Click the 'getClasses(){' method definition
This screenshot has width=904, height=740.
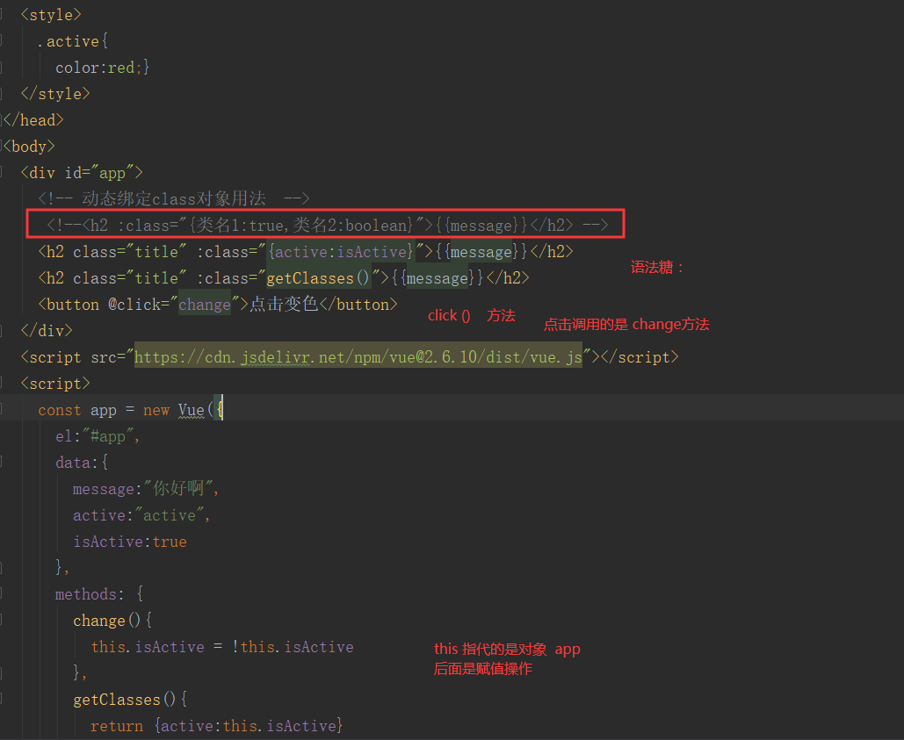(x=130, y=700)
